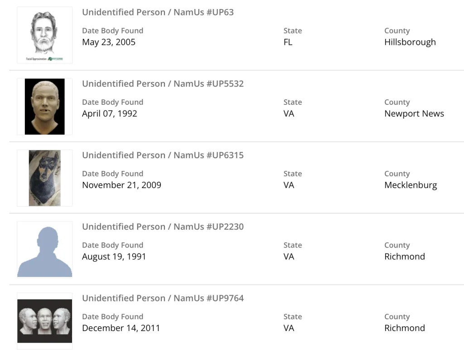Click the clay reconstruction thumbnail for UP5532
The width and height of the screenshot is (464, 350).
(44, 107)
